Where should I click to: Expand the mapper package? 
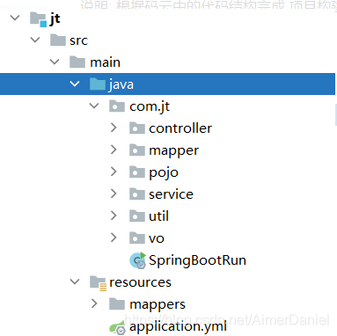point(114,150)
